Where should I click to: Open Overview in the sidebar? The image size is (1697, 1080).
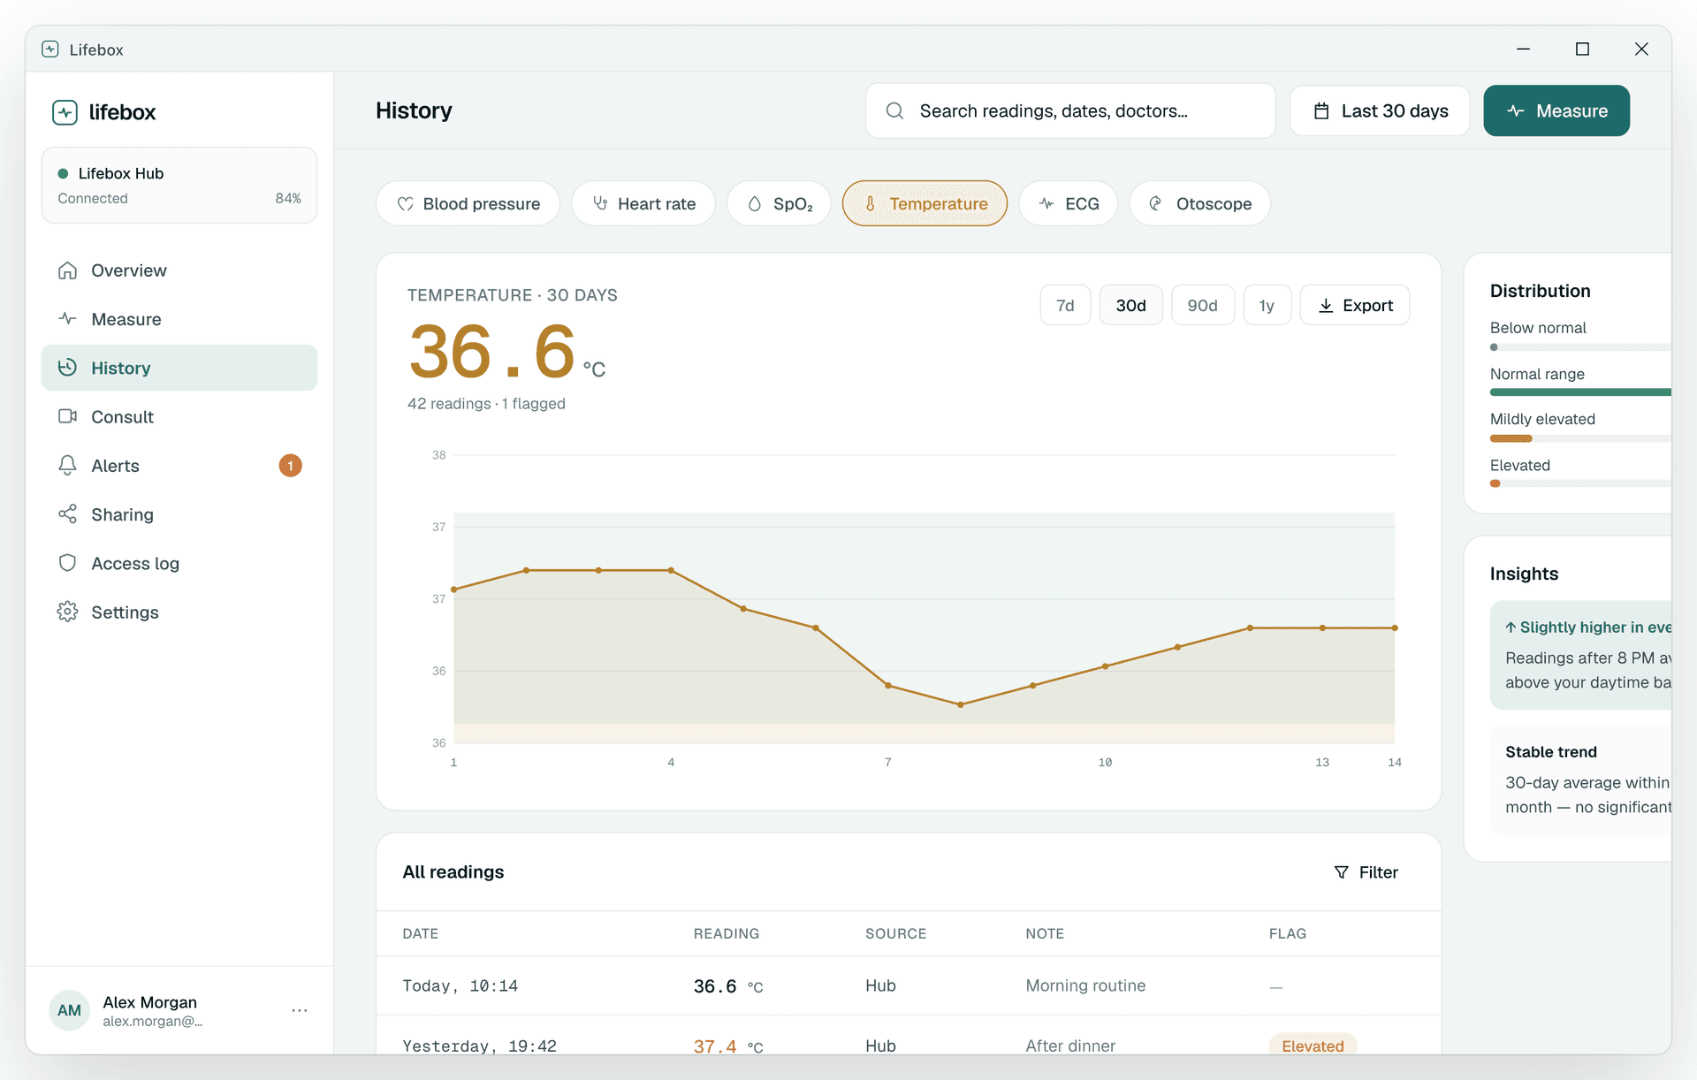[x=179, y=270]
